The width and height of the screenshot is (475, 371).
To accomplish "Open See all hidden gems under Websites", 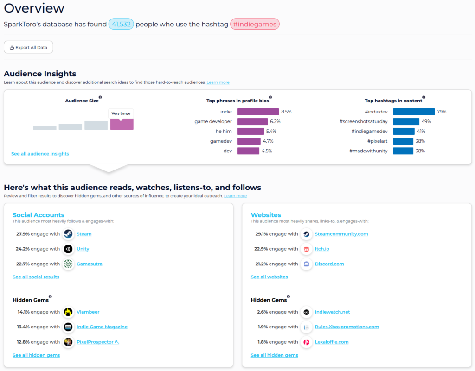I will (274, 355).
